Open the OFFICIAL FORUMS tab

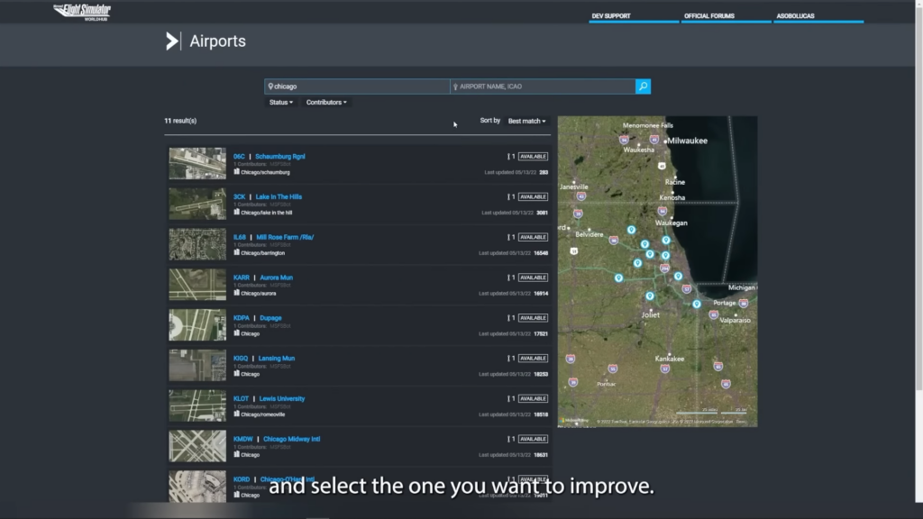tap(726, 16)
